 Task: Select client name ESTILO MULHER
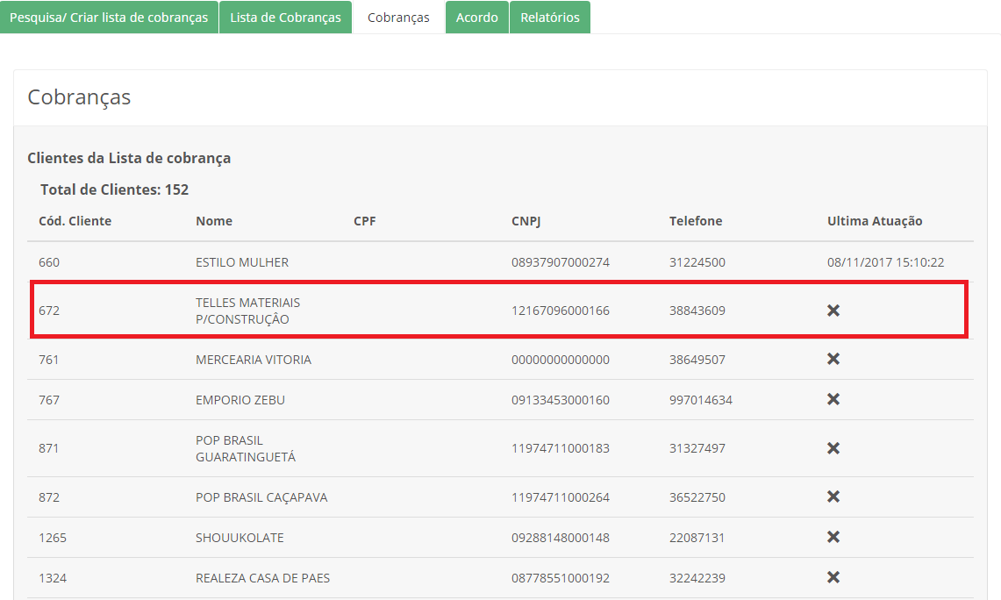(242, 262)
